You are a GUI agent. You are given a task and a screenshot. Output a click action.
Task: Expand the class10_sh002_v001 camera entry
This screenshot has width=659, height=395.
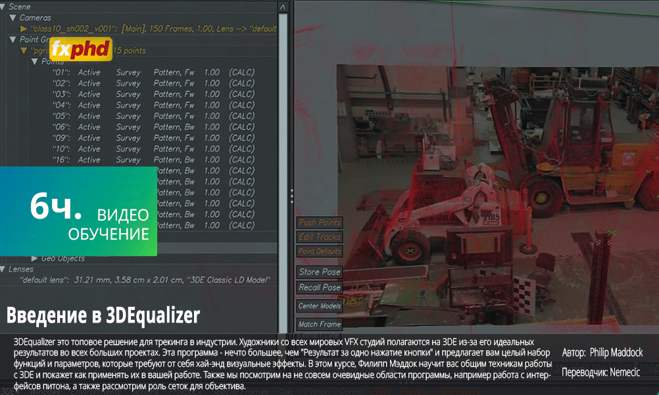click(x=24, y=29)
